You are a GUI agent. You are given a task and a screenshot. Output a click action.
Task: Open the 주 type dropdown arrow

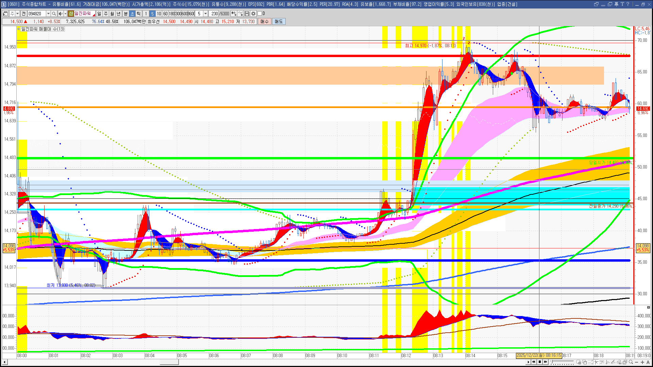[17, 14]
